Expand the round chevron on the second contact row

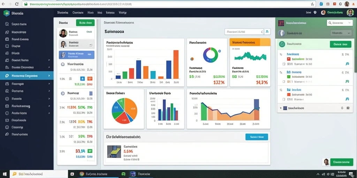(x=91, y=44)
